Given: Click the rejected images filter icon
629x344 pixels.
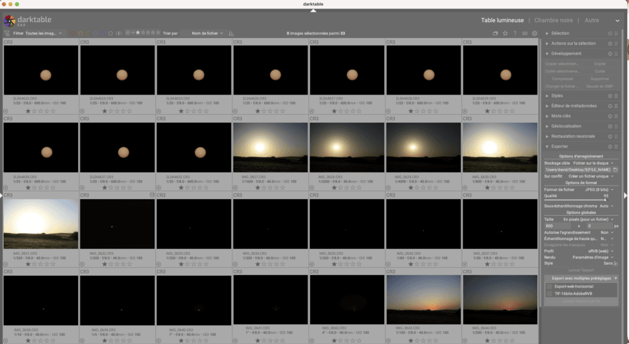Looking at the screenshot, I should click(x=128, y=33).
